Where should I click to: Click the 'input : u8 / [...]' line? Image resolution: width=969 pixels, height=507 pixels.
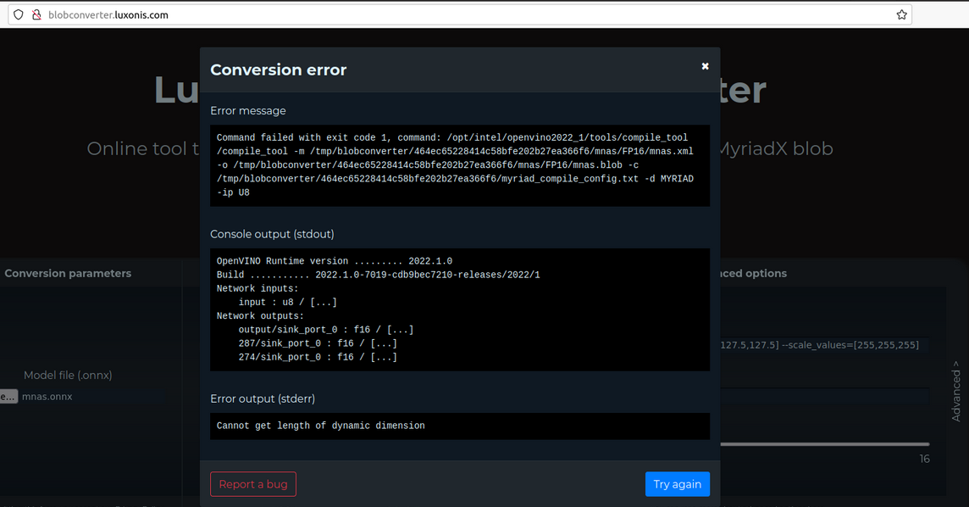coord(287,303)
